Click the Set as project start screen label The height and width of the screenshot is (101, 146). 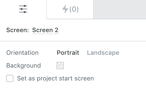pos(56,78)
